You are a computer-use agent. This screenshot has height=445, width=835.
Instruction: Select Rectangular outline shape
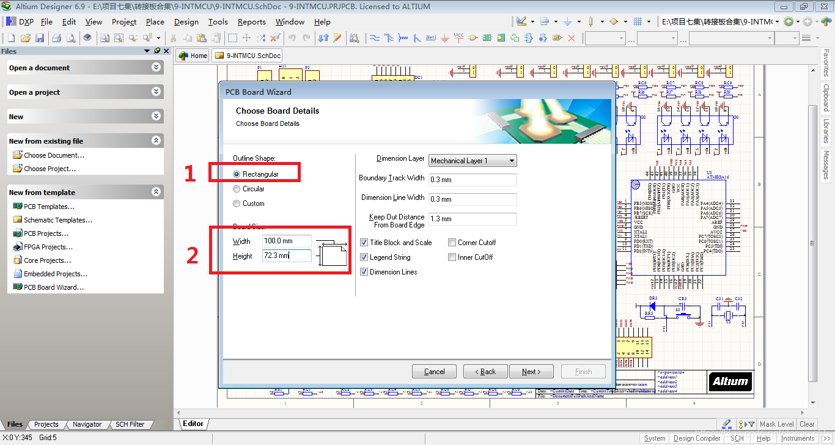coord(237,174)
